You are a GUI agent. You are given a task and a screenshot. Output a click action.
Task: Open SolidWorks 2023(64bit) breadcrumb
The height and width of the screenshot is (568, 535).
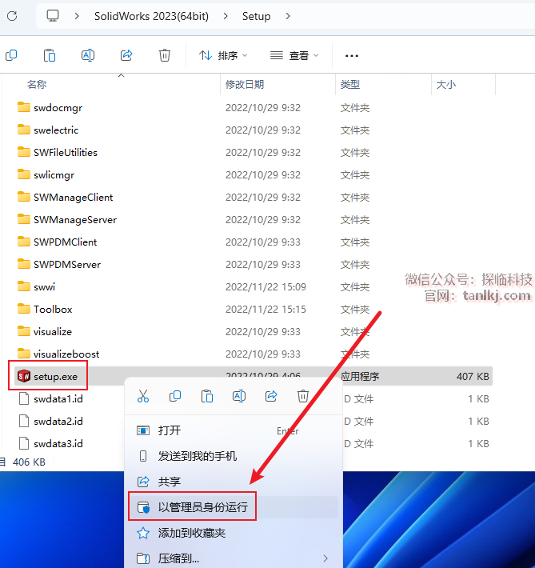[x=151, y=16]
